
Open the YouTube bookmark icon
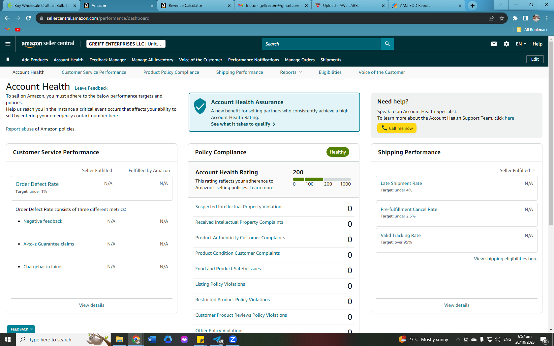(18, 30)
